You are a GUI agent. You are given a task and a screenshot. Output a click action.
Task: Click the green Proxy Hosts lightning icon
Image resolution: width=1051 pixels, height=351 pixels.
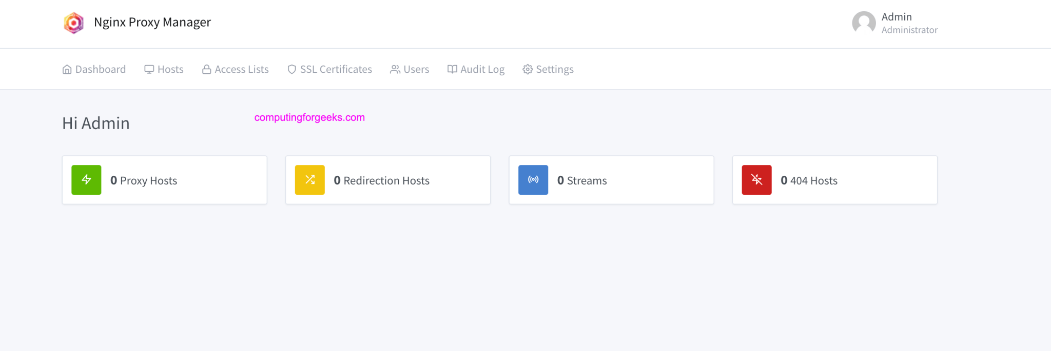click(86, 180)
